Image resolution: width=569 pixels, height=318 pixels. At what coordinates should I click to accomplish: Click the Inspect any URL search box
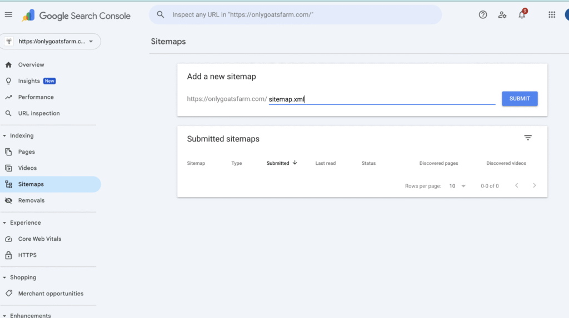click(296, 15)
